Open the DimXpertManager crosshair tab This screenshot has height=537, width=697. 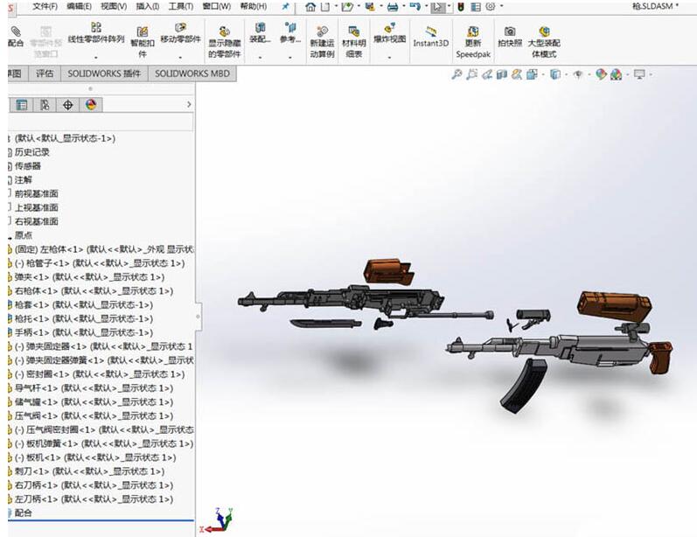(67, 105)
